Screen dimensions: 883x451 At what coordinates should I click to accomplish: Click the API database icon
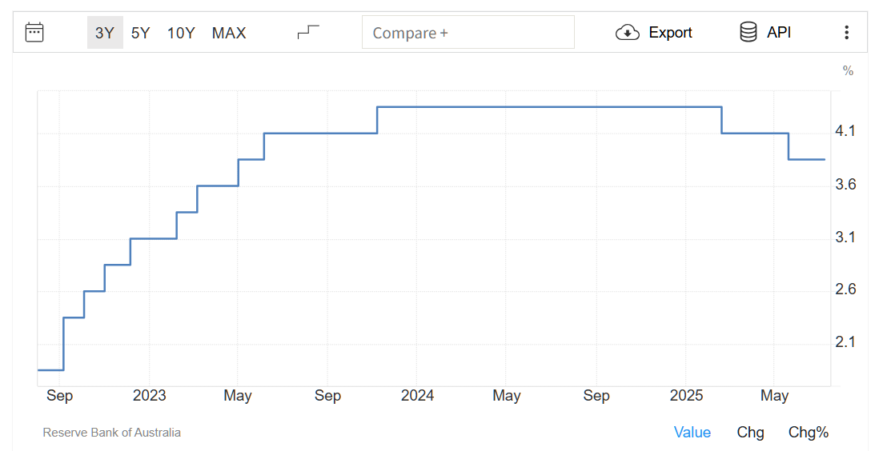tap(749, 33)
